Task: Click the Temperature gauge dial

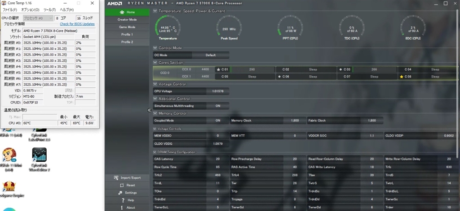Action: click(168, 27)
